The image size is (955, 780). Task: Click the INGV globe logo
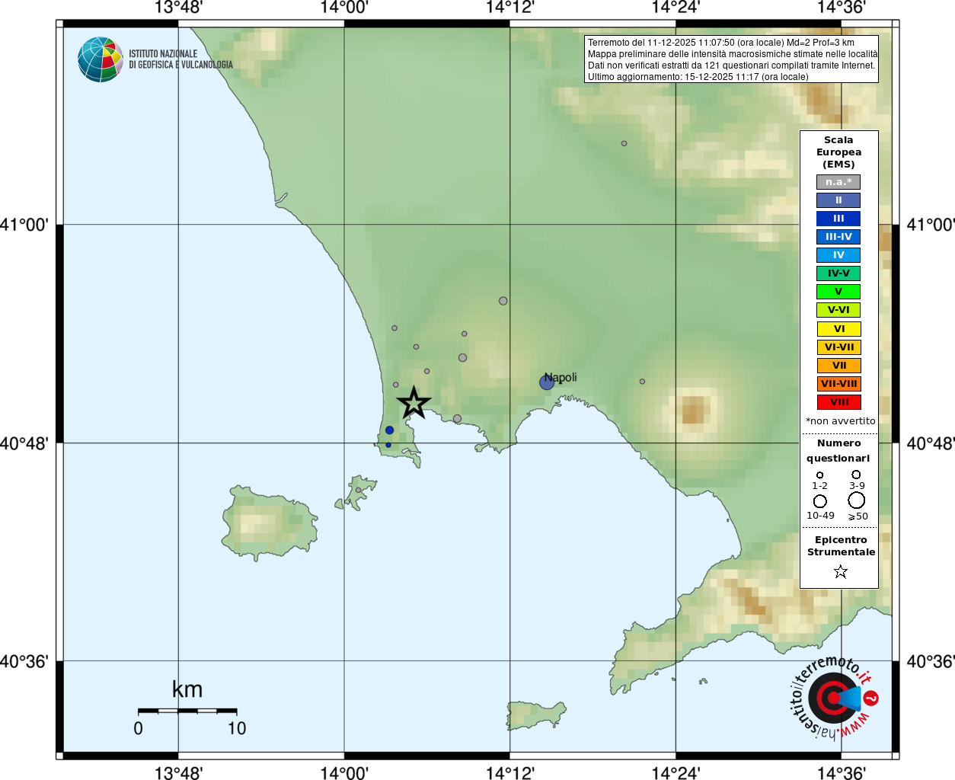pyautogui.click(x=101, y=59)
